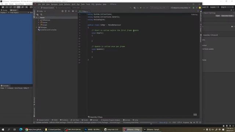The height and width of the screenshot is (132, 235).
Task: Open the Edit menu in Rider
Action: tap(43, 4)
